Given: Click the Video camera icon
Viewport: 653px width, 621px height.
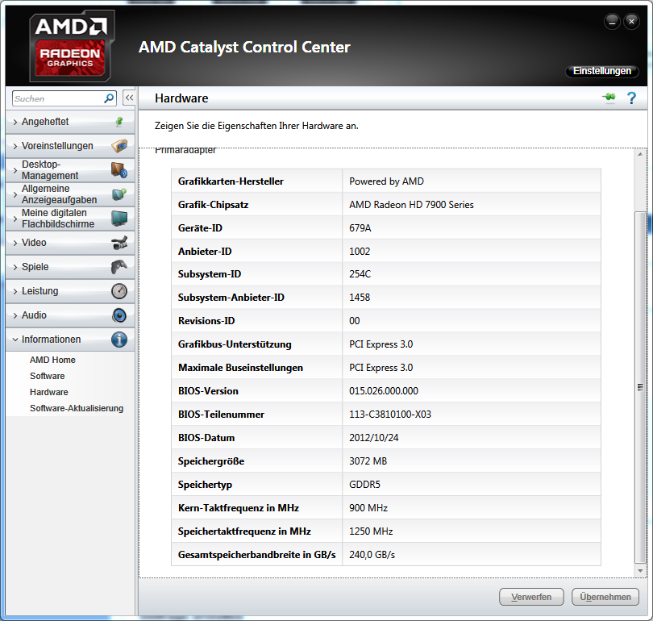Looking at the screenshot, I should (x=119, y=243).
